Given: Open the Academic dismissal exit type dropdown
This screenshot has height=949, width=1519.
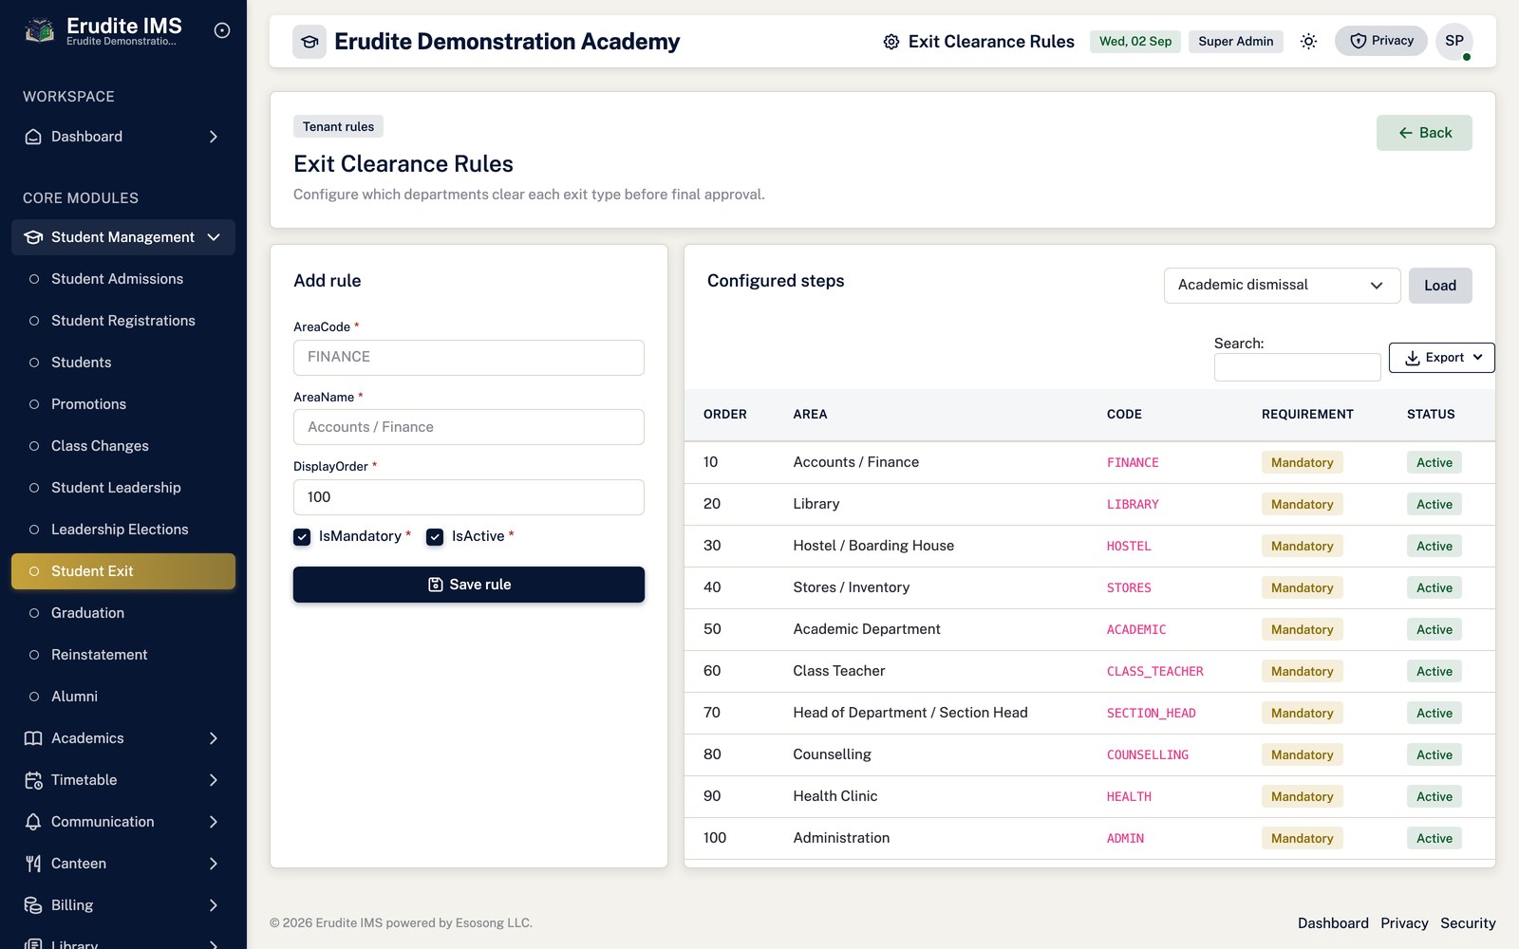Looking at the screenshot, I should point(1282,286).
